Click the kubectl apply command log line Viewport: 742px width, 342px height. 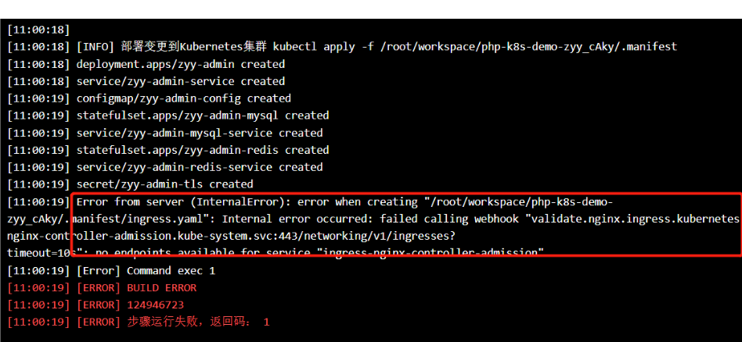[x=342, y=47]
